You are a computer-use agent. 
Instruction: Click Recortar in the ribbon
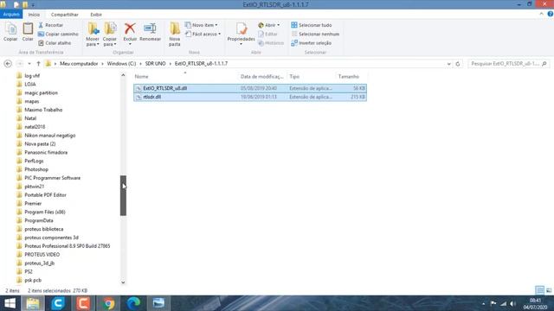(x=50, y=25)
